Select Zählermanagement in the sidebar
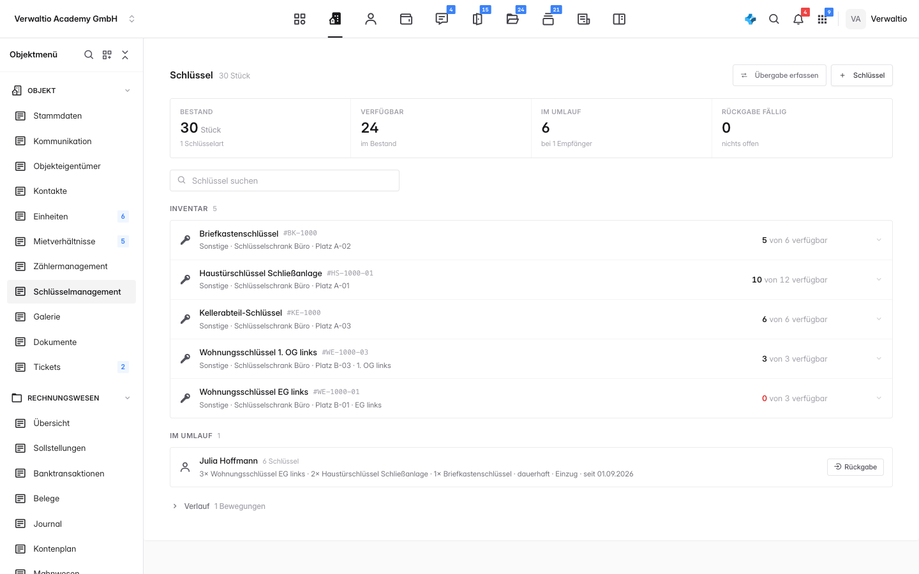 71,267
